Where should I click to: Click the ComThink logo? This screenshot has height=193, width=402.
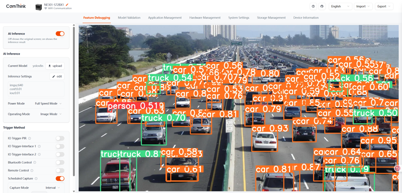pyautogui.click(x=15, y=7)
